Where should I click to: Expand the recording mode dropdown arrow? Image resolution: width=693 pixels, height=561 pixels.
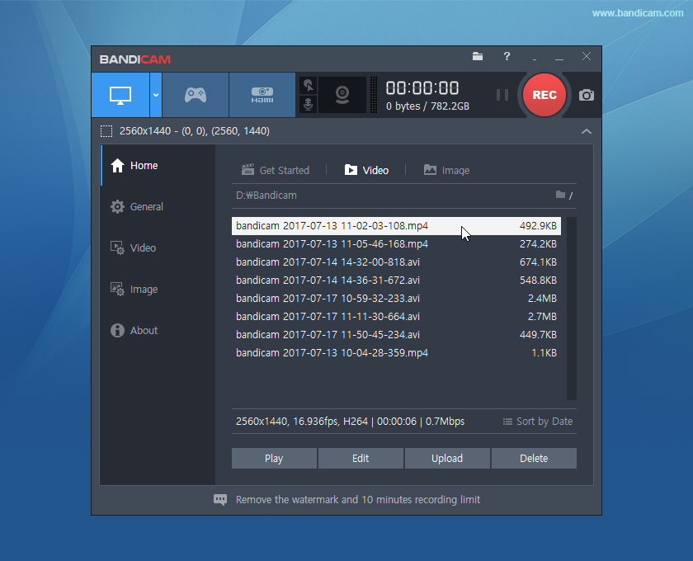154,95
